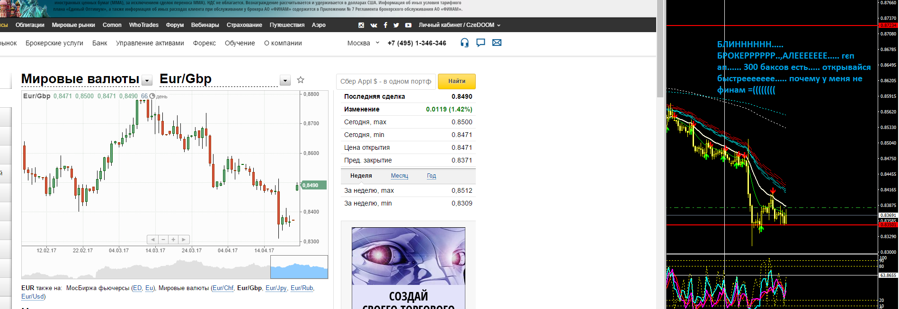Go to О компании section

point(283,43)
